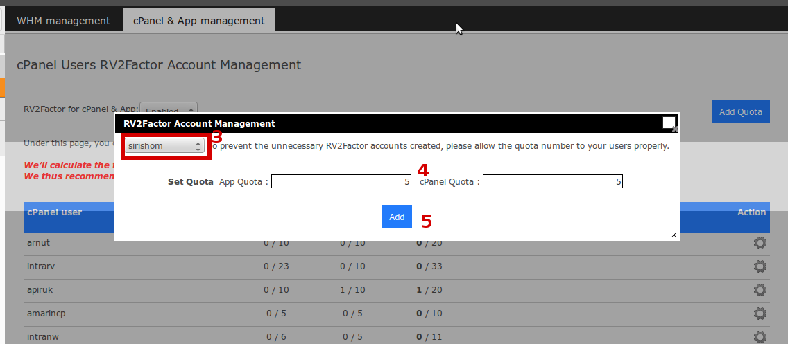Open the gear action for intranw

(760, 336)
